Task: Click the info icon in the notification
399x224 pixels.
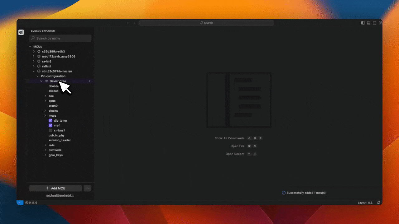Action: [284, 193]
